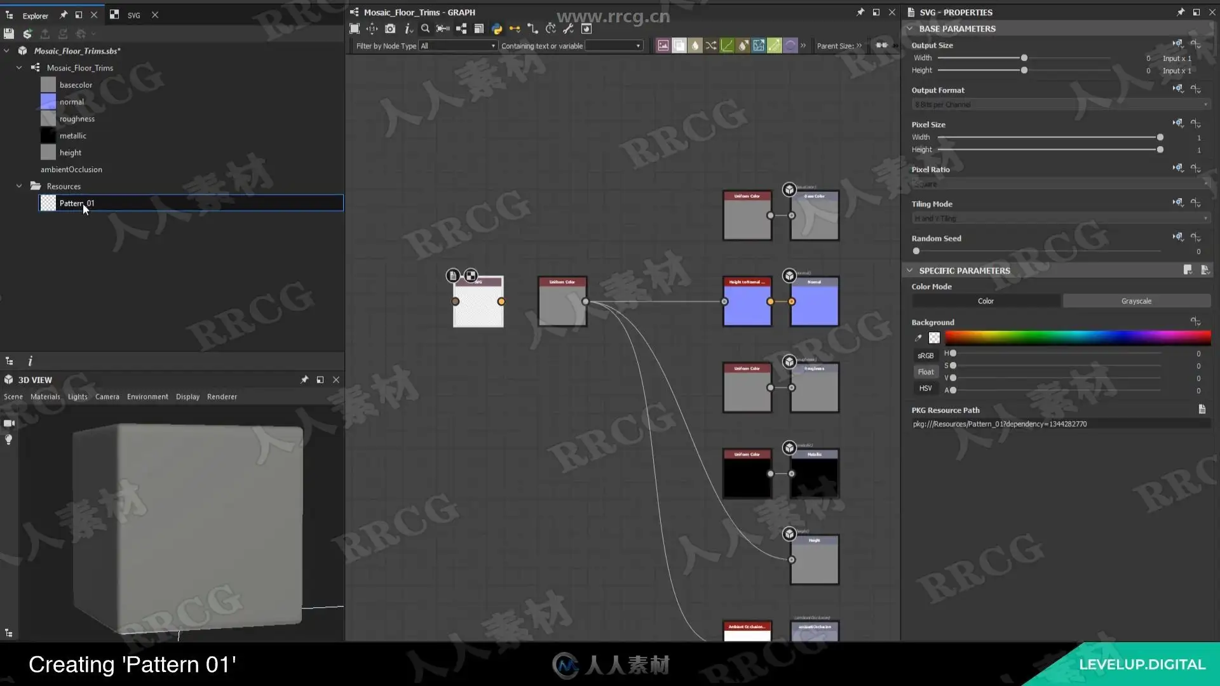
Task: Click the Float button in Background settings
Action: pos(925,372)
